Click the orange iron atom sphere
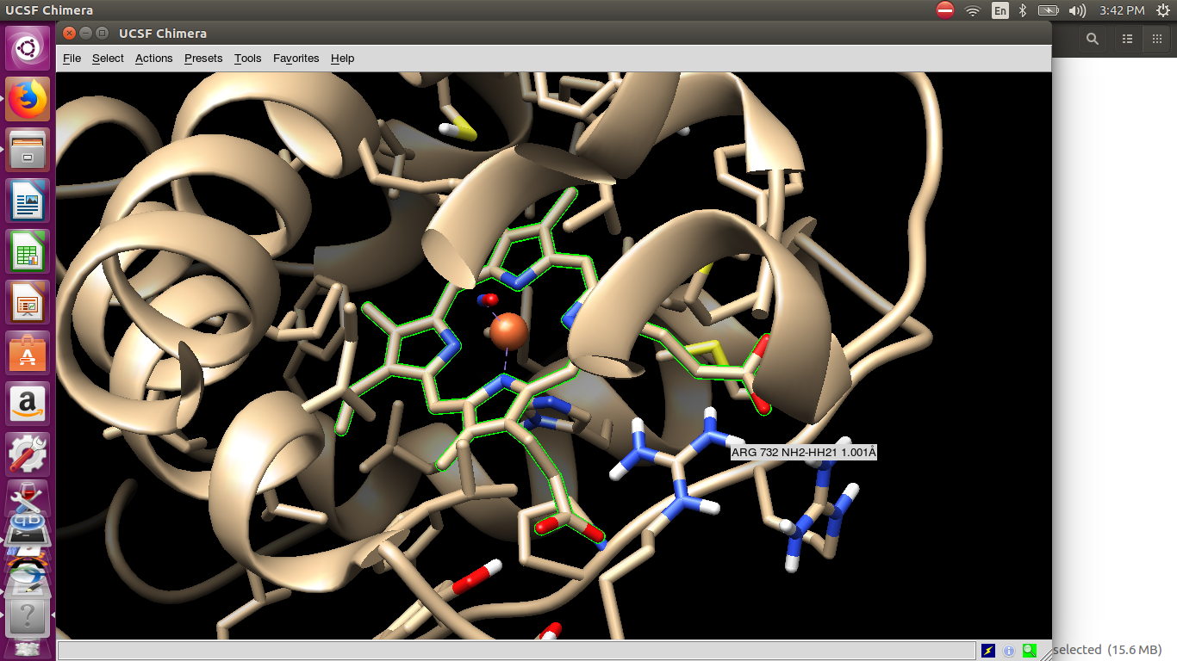Viewport: 1177px width, 661px height. (509, 331)
